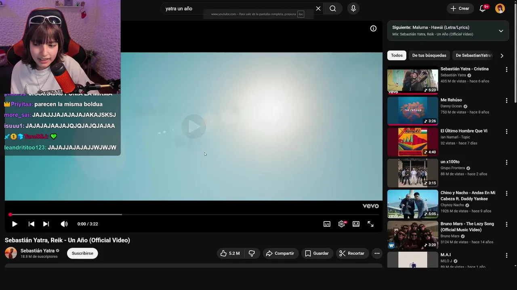517x290 pixels.
Task: Click the Bruno Mars channel name
Action: pos(450,236)
